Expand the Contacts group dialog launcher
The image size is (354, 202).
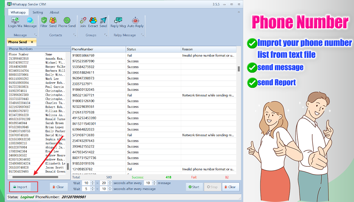(x=74, y=35)
